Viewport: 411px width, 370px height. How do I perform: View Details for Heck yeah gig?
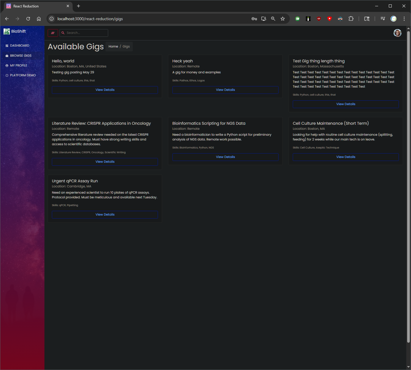point(225,90)
